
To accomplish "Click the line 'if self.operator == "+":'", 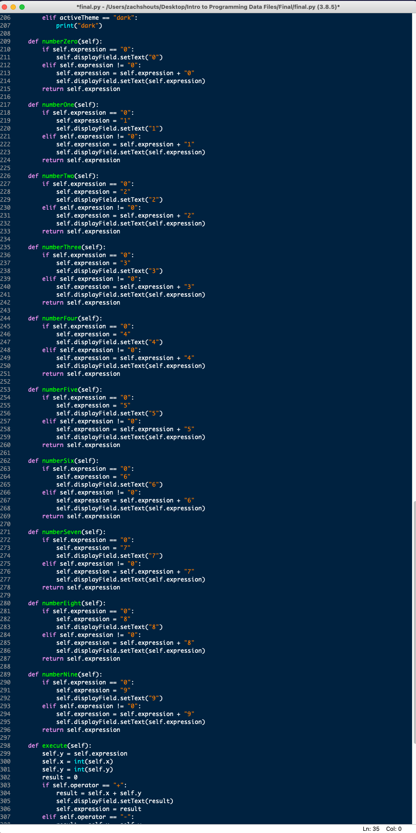I will (x=84, y=785).
